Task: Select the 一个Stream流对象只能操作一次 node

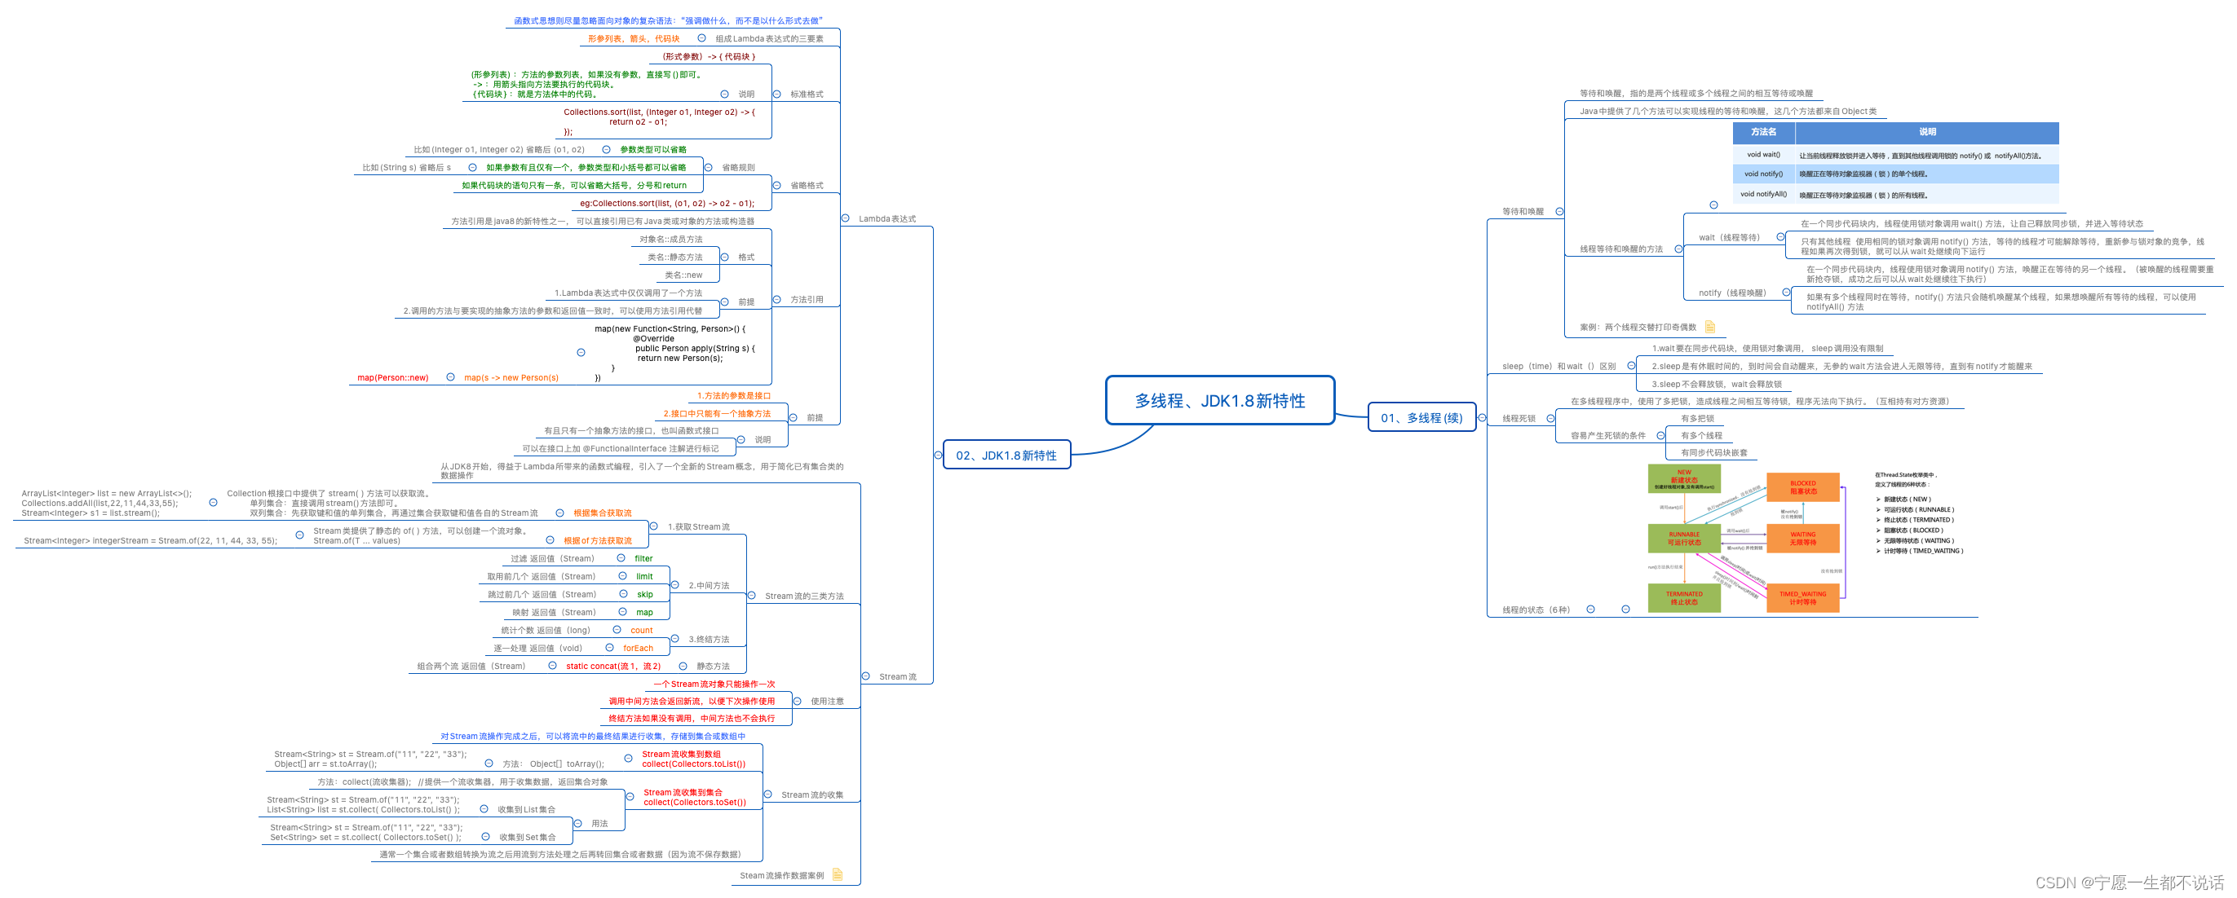Action: tap(714, 685)
